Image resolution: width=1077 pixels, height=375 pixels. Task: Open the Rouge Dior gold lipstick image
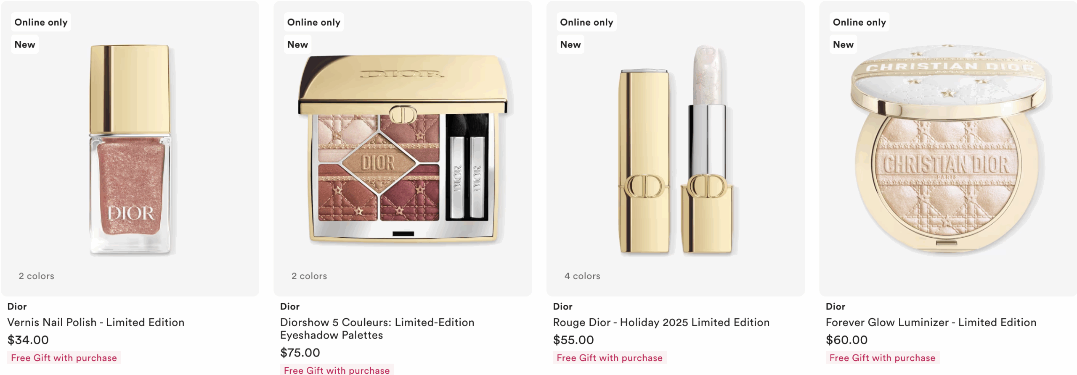(676, 149)
